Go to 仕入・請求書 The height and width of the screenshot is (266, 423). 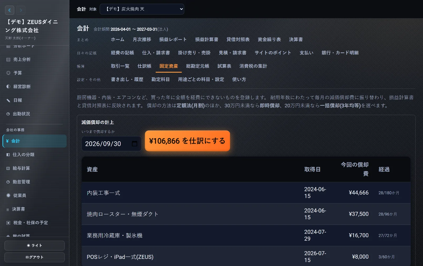[156, 53]
